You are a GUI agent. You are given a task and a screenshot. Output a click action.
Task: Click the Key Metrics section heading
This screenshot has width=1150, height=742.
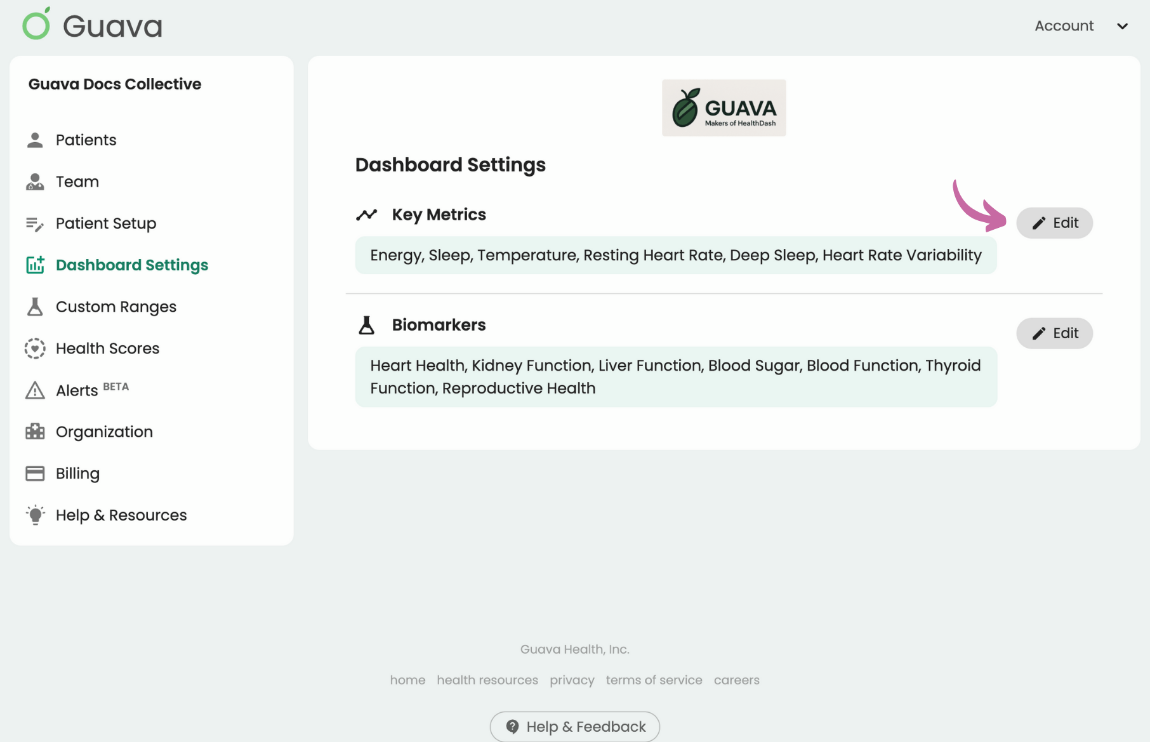click(x=439, y=215)
